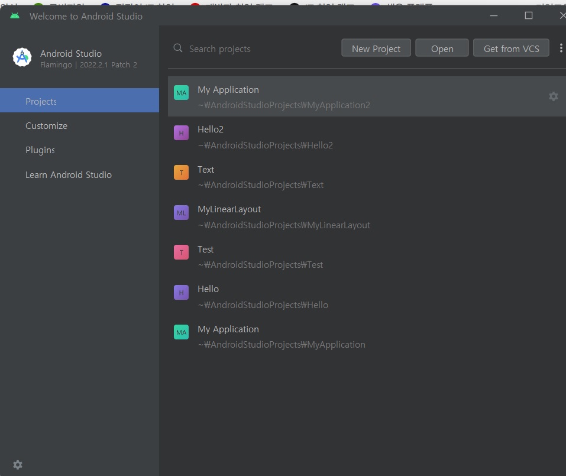566x476 pixels.
Task: Open the MyLinearLayout project name
Action: (229, 209)
